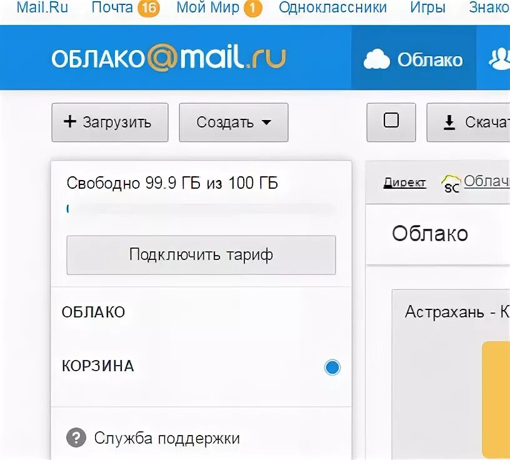Open Служба поддержки link
The height and width of the screenshot is (460, 510).
coord(167,438)
